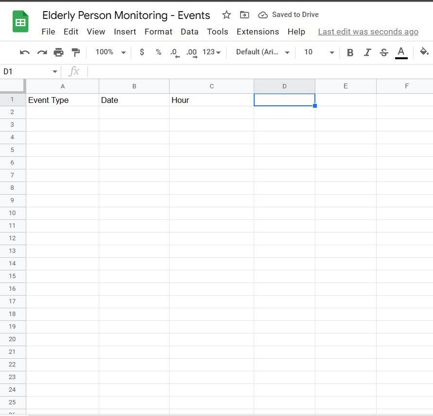This screenshot has height=416, width=433.
Task: Activate the paint format tool
Action: point(75,52)
